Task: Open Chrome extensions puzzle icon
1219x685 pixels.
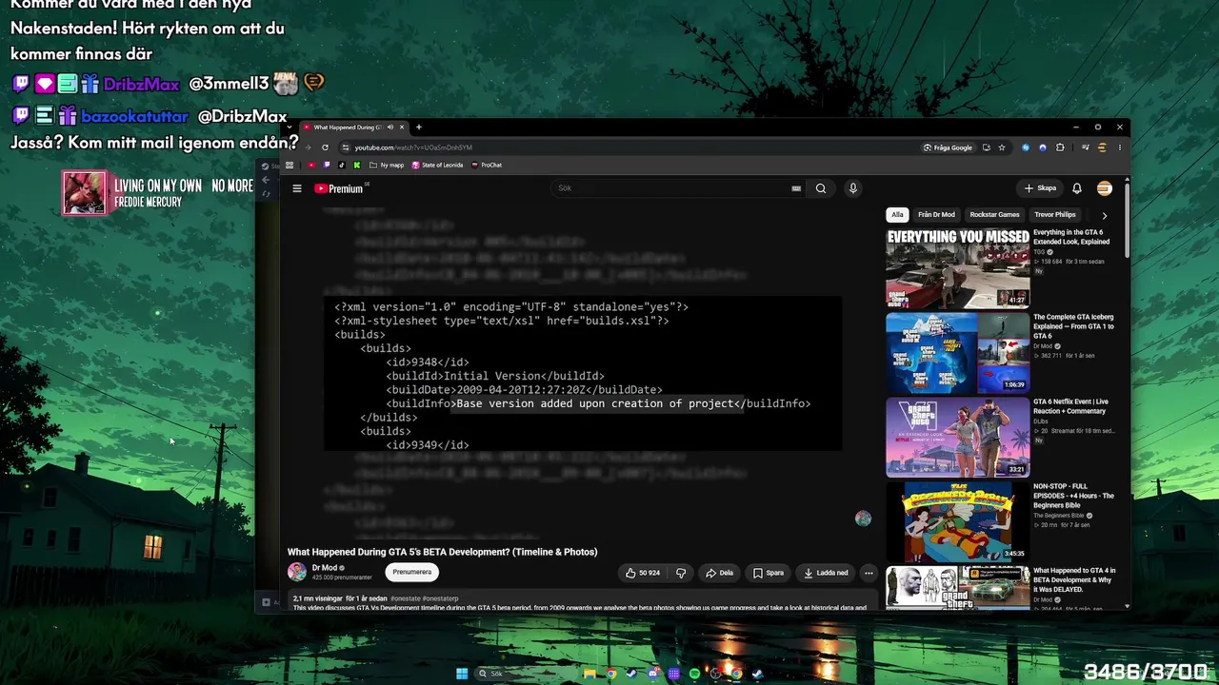Action: pos(1060,147)
